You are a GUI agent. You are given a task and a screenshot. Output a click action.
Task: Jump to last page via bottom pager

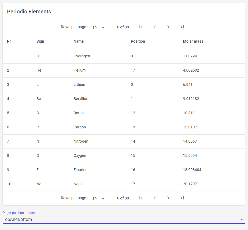pyautogui.click(x=182, y=198)
